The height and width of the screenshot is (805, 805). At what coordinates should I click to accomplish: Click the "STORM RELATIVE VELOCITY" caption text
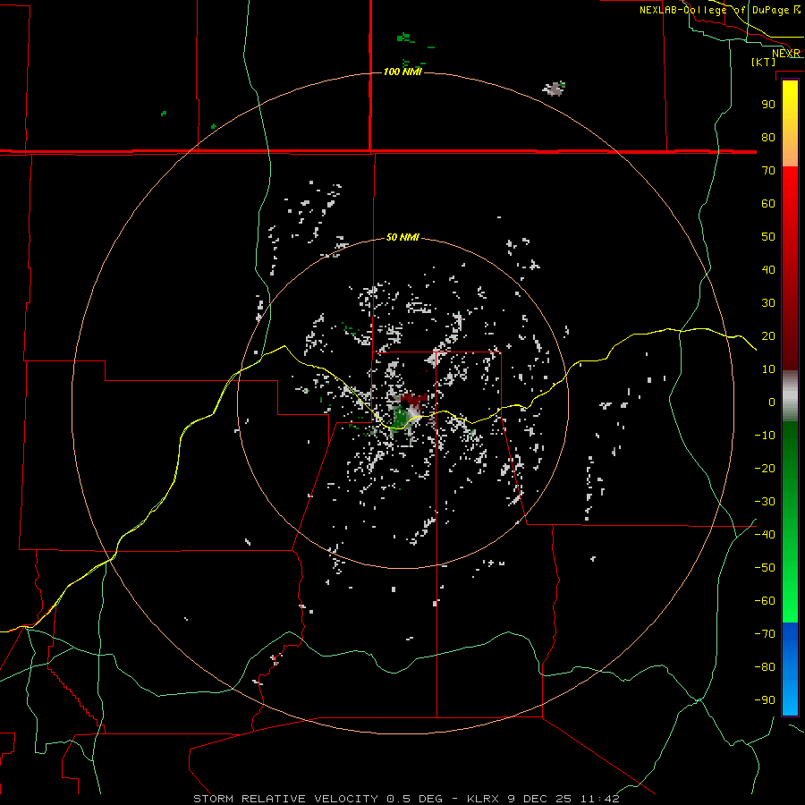pyautogui.click(x=286, y=799)
